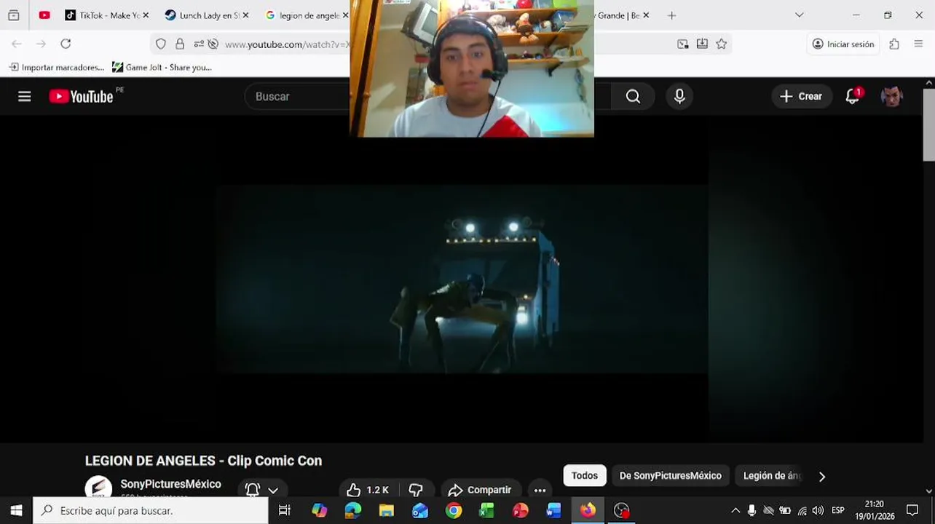Click the YouTube logo home link
The image size is (935, 524).
[81, 96]
